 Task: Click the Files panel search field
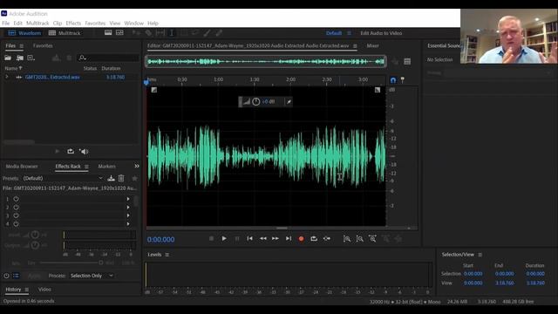click(108, 58)
